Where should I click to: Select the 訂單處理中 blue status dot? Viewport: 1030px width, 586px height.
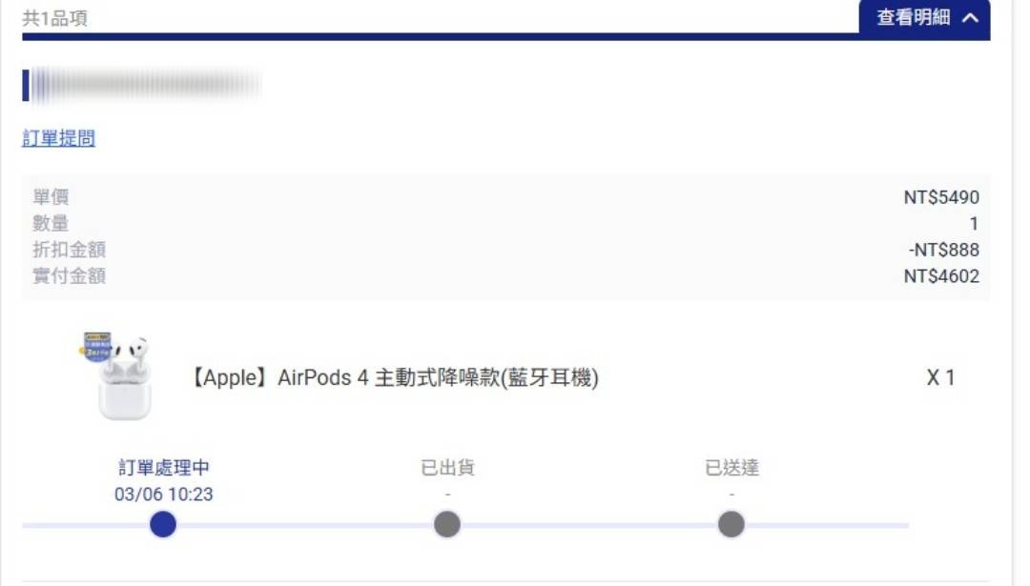pyautogui.click(x=163, y=524)
